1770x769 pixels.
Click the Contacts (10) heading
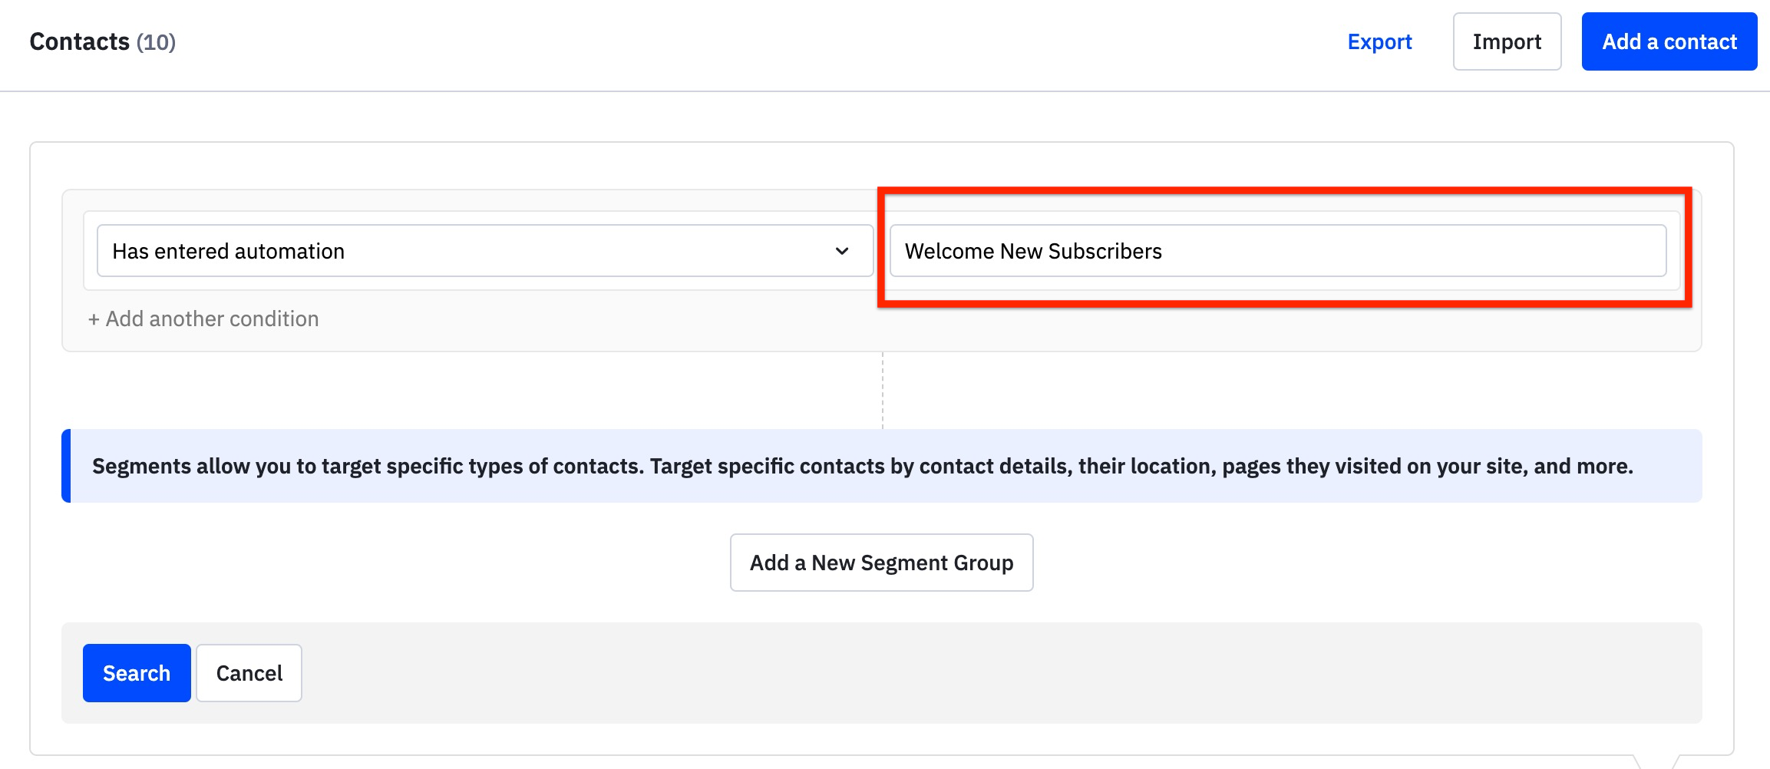point(103,41)
